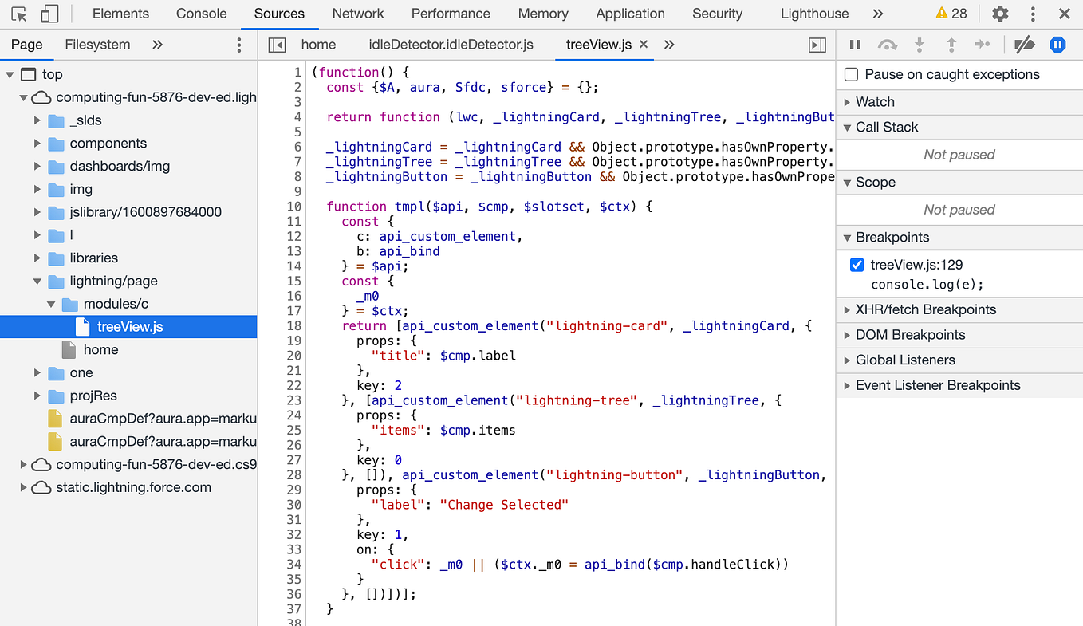Open the DevTools settings gear
1083x626 pixels.
point(1000,14)
